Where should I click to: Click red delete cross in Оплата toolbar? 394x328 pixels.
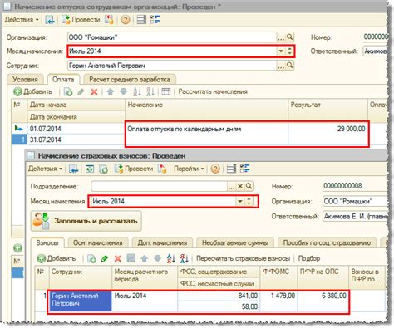[x=94, y=91]
